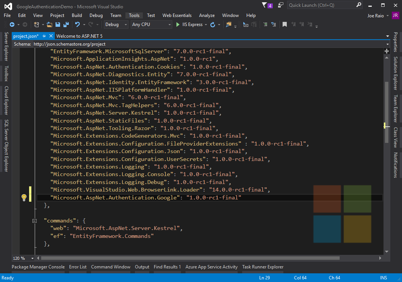The image size is (402, 282).
Task: Click the editor split-window handle
Action: click(x=387, y=51)
